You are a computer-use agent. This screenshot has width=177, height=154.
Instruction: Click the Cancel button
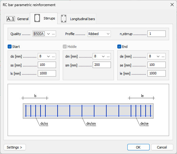[162, 147]
